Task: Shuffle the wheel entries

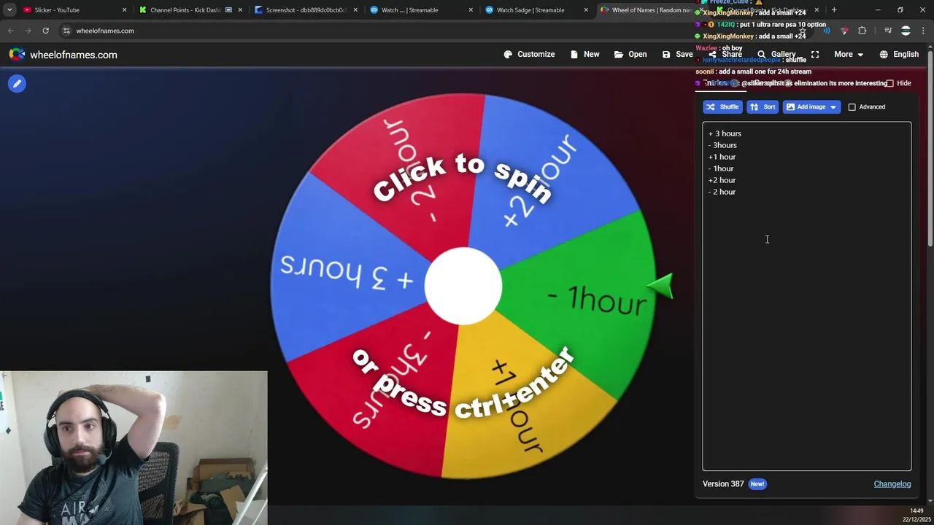Action: [722, 107]
